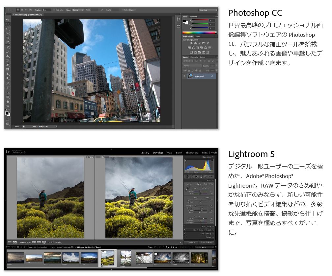Image resolution: width=332 pixels, height=276 pixels.
Task: Click the Print module link
Action: click(x=205, y=152)
